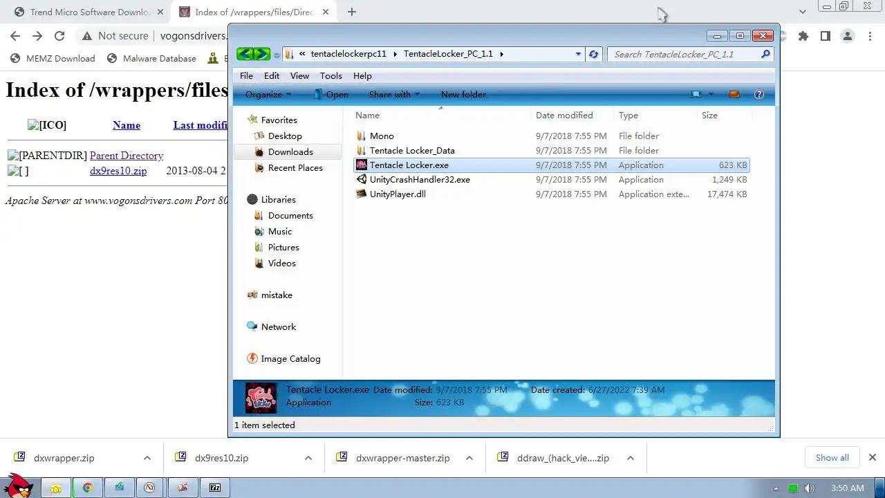Expand options for dxwrapper.zip download

pyautogui.click(x=147, y=458)
